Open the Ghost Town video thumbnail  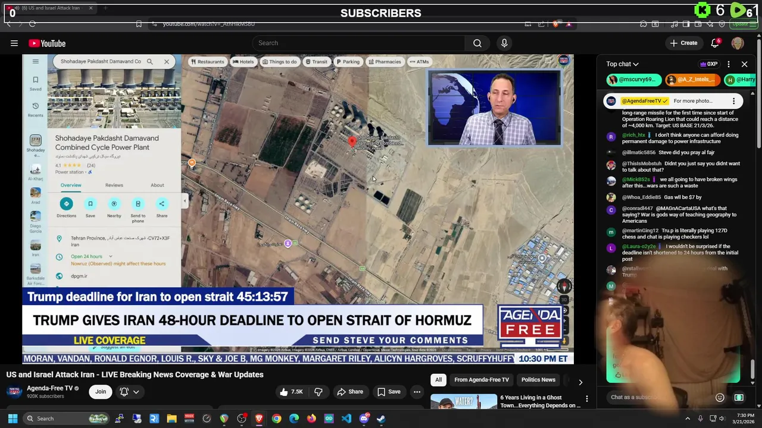(x=464, y=402)
